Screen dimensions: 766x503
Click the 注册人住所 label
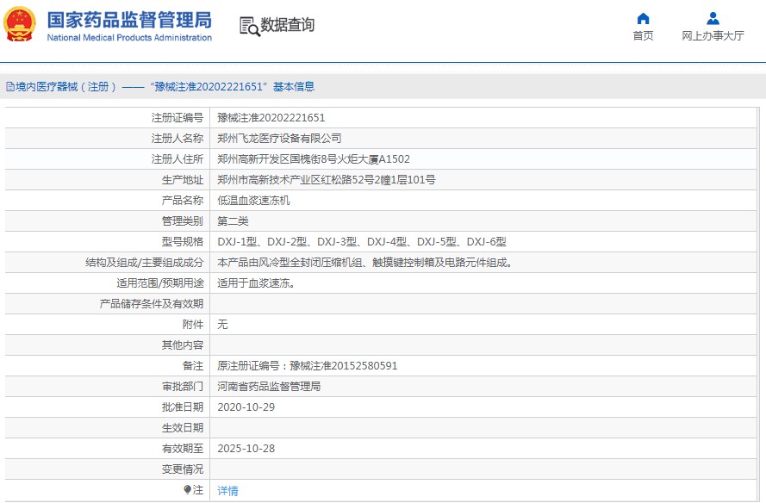pyautogui.click(x=177, y=159)
